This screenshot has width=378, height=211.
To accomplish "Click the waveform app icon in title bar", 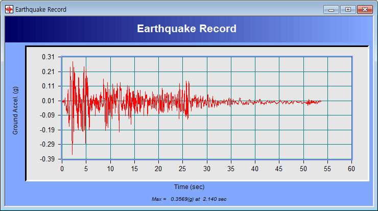I will (x=9, y=9).
